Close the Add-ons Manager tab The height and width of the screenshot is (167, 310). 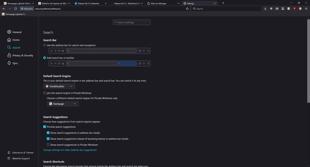tap(178, 3)
